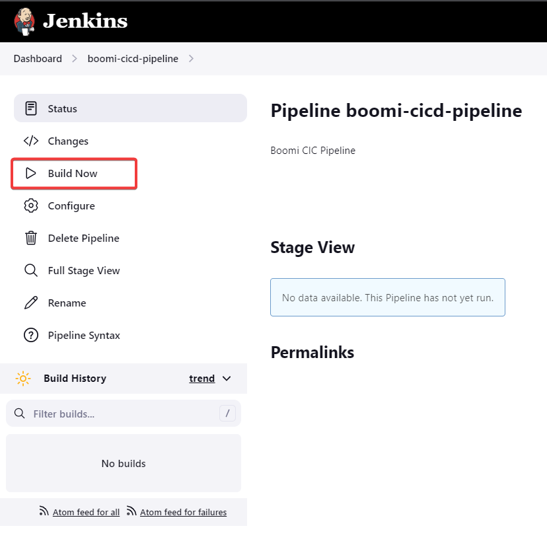Click the Status document icon
The height and width of the screenshot is (549, 547).
31,108
